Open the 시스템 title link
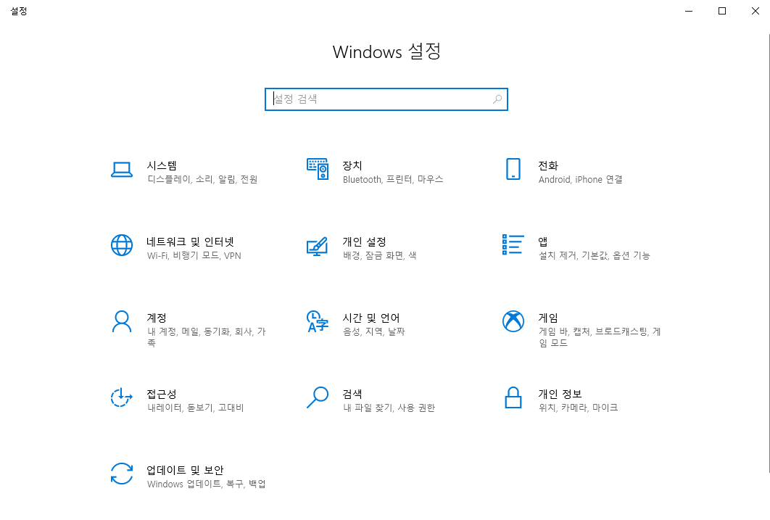 [x=162, y=165]
